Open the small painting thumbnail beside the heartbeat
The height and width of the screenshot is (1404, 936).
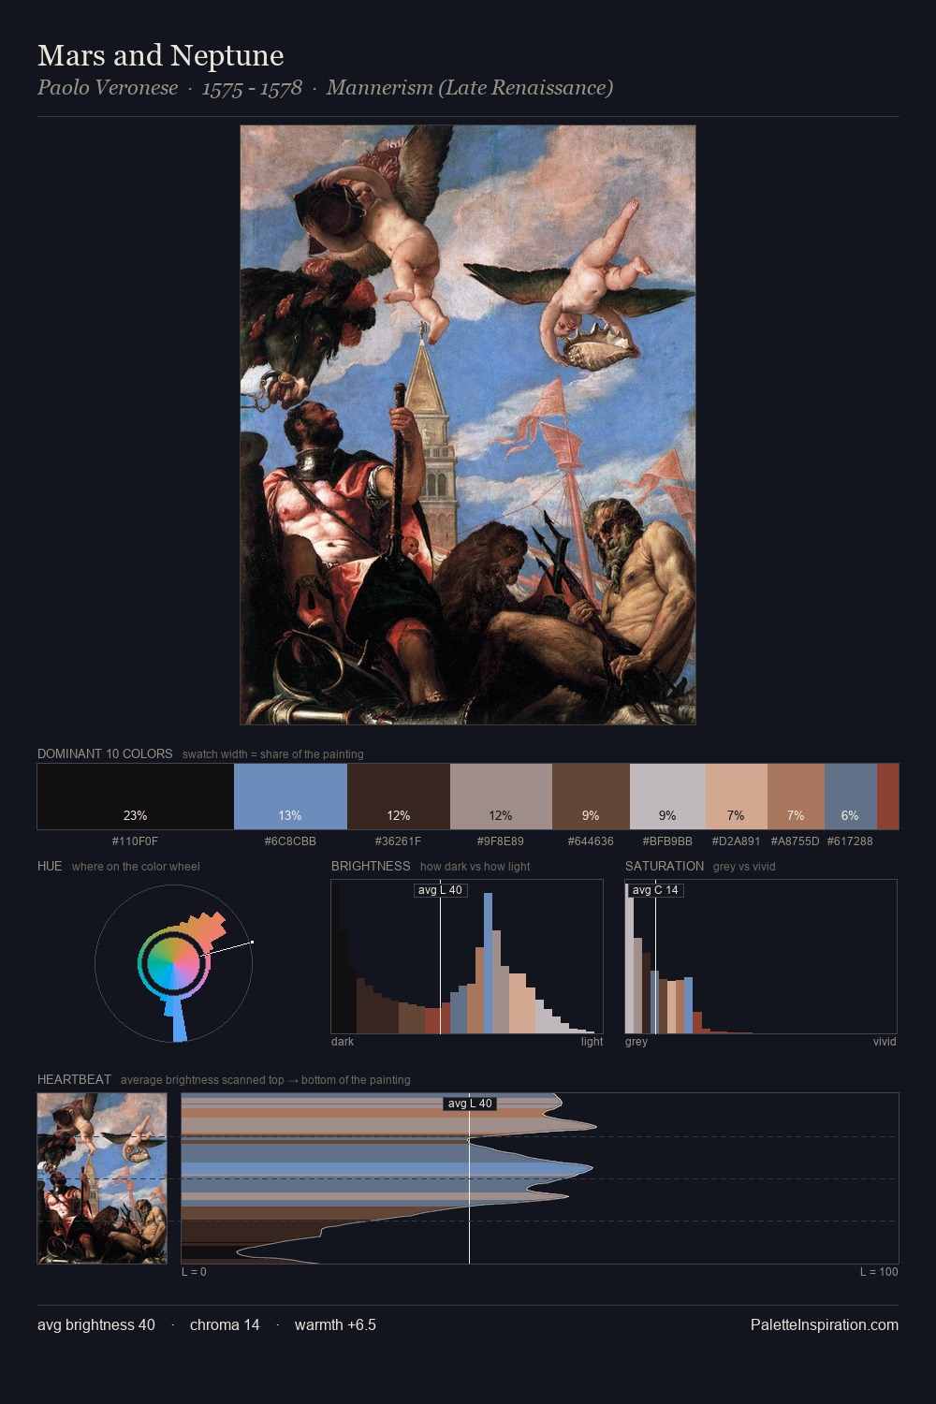click(102, 1178)
